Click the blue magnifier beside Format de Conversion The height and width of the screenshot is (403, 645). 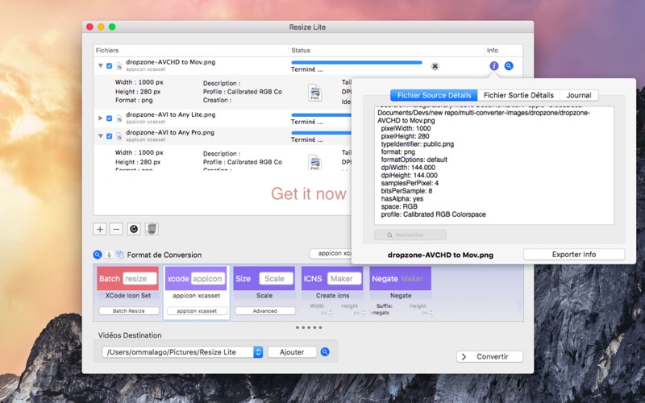98,255
